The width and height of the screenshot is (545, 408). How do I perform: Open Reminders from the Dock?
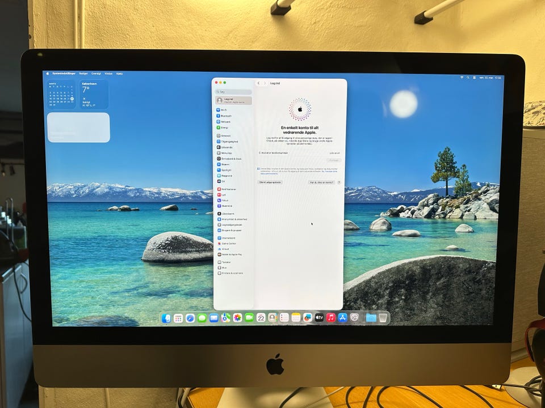pos(284,318)
